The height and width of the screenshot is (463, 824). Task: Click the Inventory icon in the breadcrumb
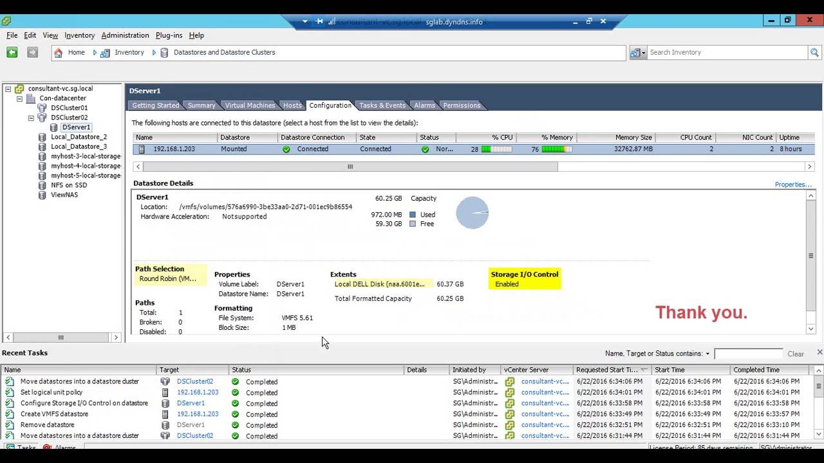[105, 53]
